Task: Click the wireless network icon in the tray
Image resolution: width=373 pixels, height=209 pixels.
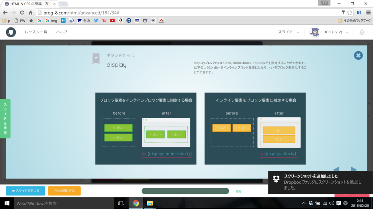Action: point(325,203)
